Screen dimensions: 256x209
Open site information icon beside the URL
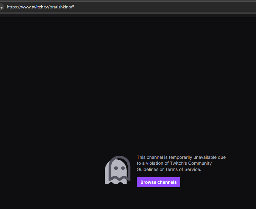click(1, 7)
